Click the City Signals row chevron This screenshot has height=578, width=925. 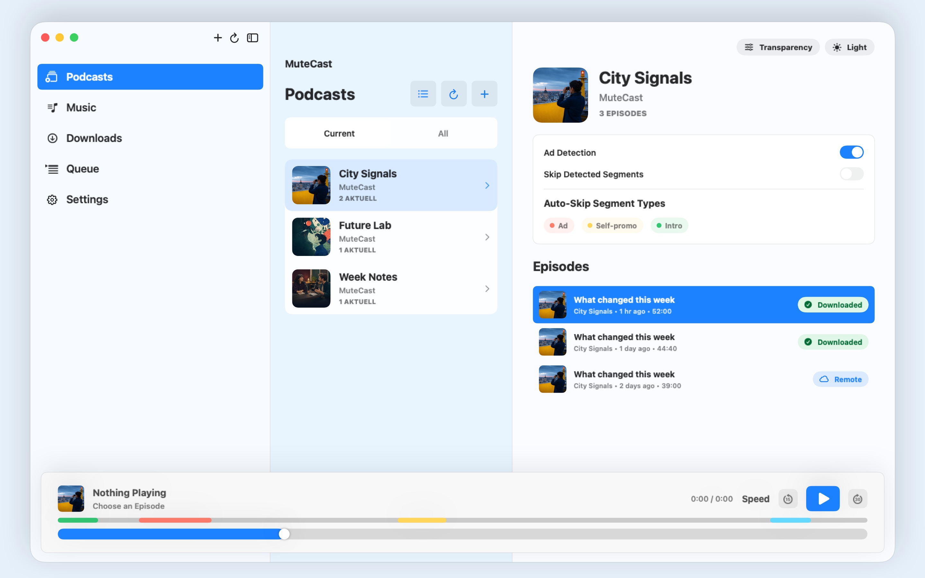(x=487, y=185)
